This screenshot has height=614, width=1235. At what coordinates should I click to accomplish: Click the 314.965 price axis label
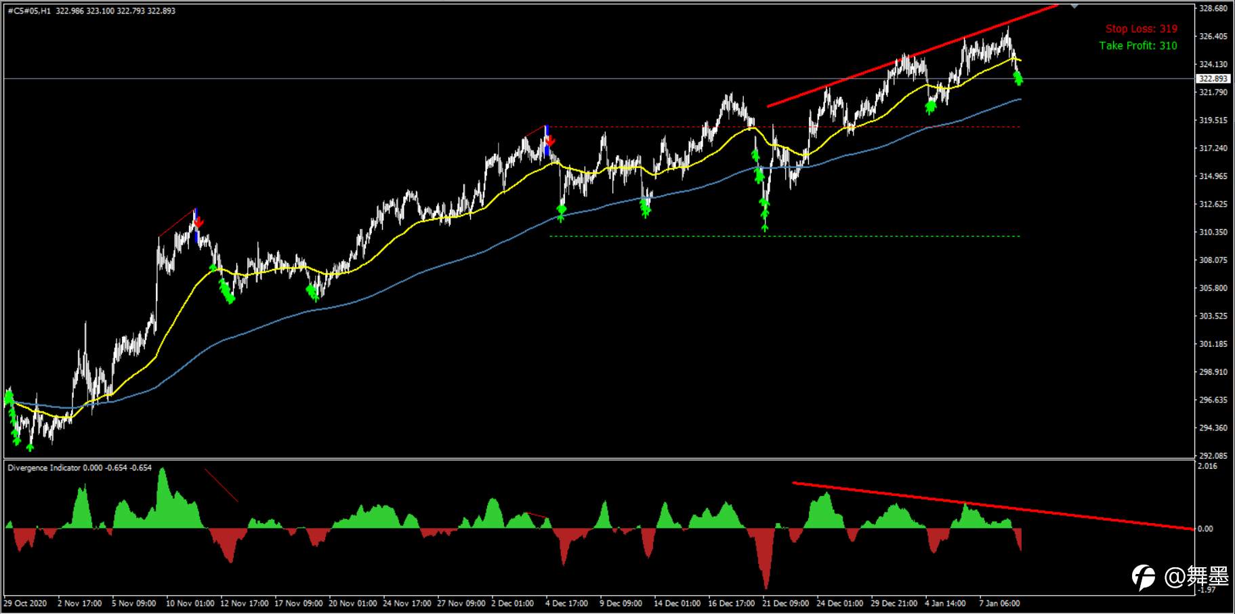pyautogui.click(x=1213, y=176)
